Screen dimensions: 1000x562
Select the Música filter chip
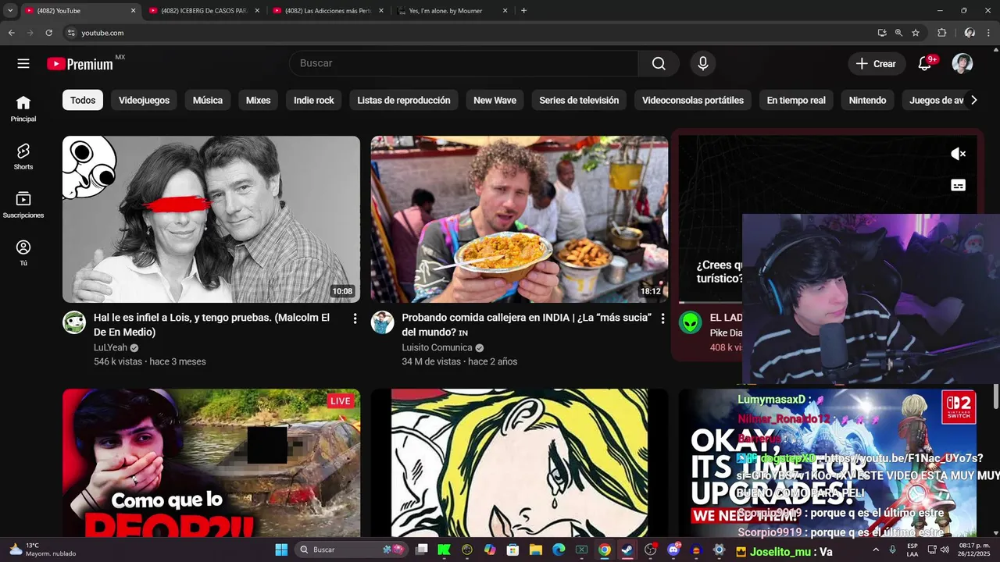click(208, 100)
